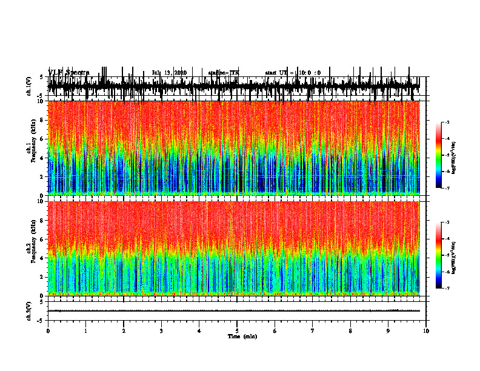Click the "Time (min)" axis title

242,336
